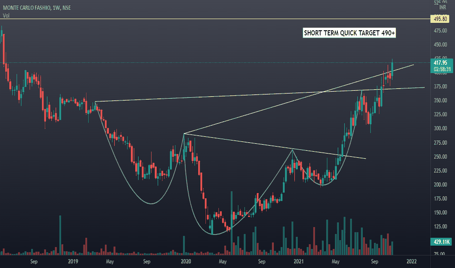This screenshot has height=268, width=455.
Task: Click the 200.00 price axis label
Action: (x=440, y=185)
